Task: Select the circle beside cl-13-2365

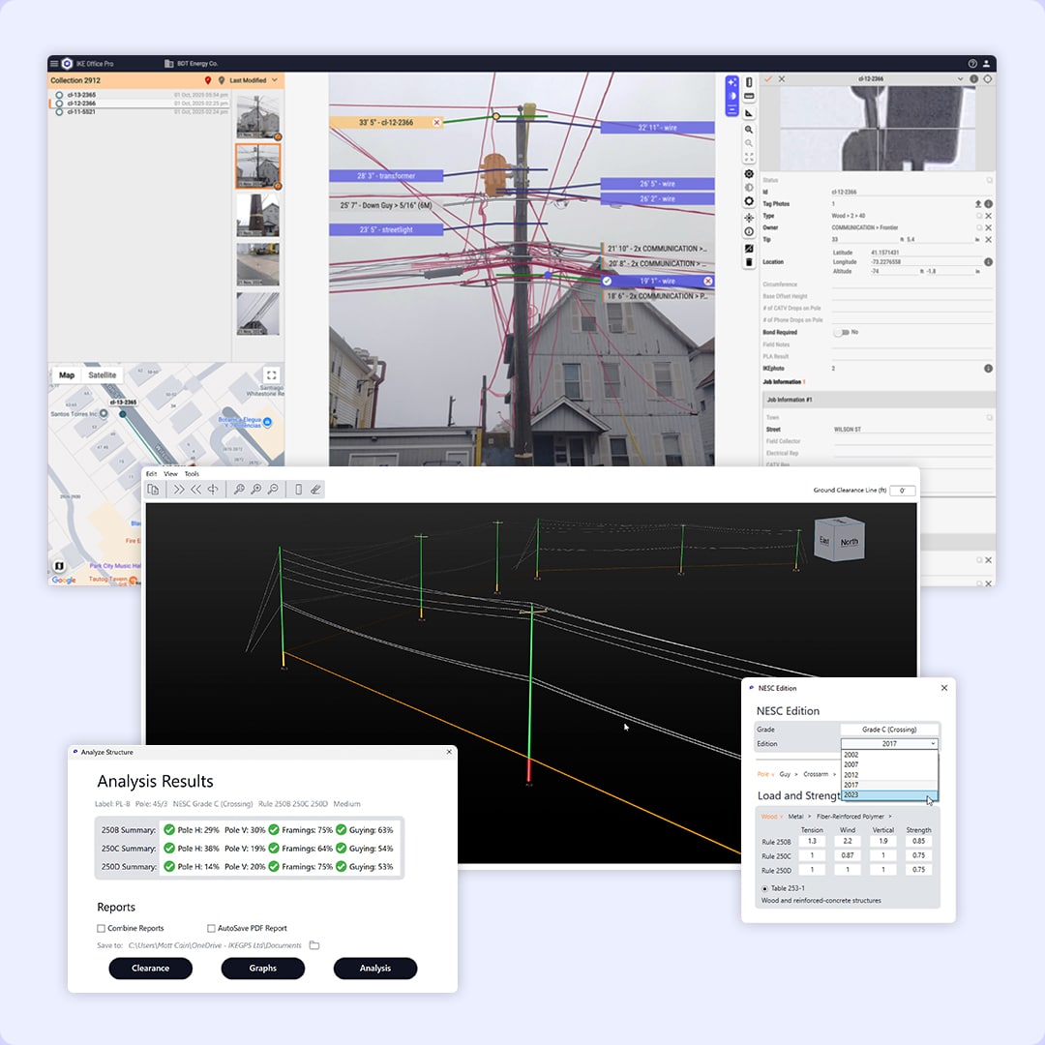Action: pyautogui.click(x=59, y=95)
